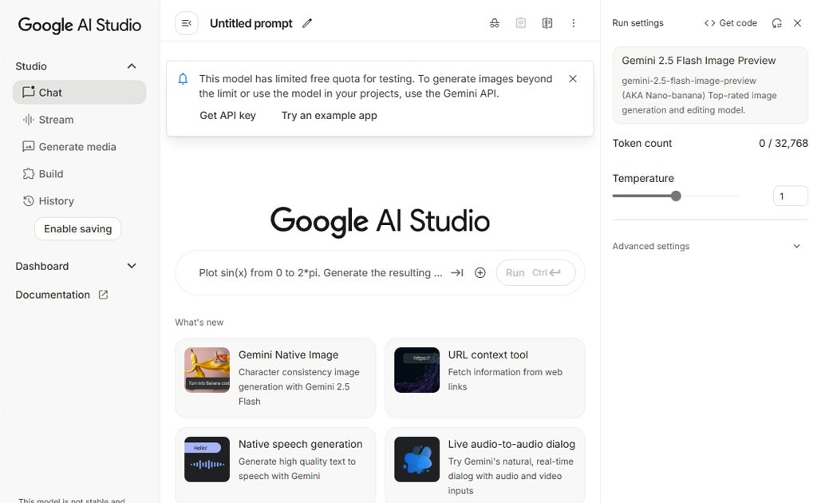
Task: Click the clipboard icon near the prompt title
Action: tap(521, 23)
